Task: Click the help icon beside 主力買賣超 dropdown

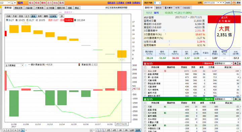Action: click(26, 65)
